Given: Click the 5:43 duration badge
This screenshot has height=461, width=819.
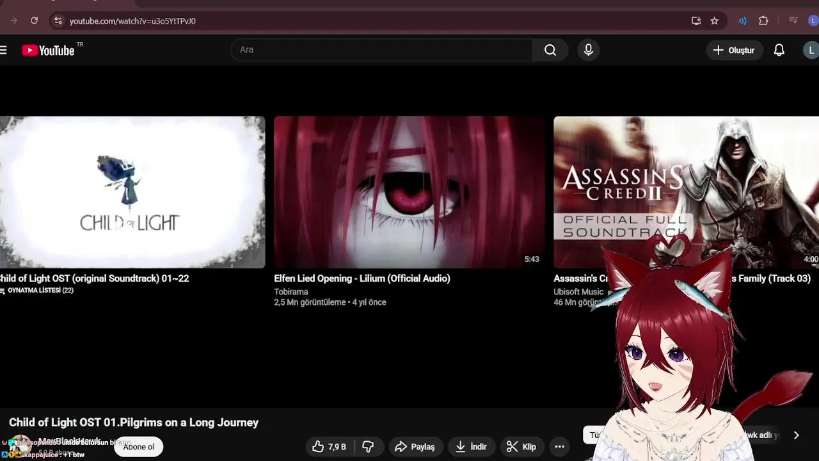Looking at the screenshot, I should (x=532, y=259).
